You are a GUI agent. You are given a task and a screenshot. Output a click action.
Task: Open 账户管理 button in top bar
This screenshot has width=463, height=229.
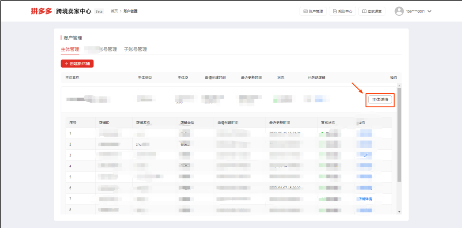pos(313,11)
